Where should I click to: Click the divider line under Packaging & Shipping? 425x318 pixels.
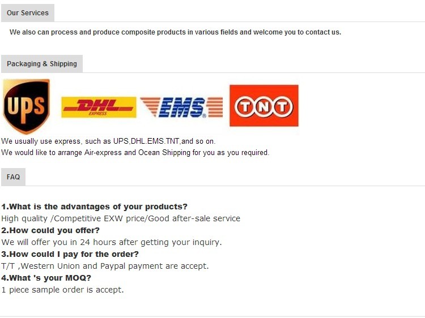[255, 72]
